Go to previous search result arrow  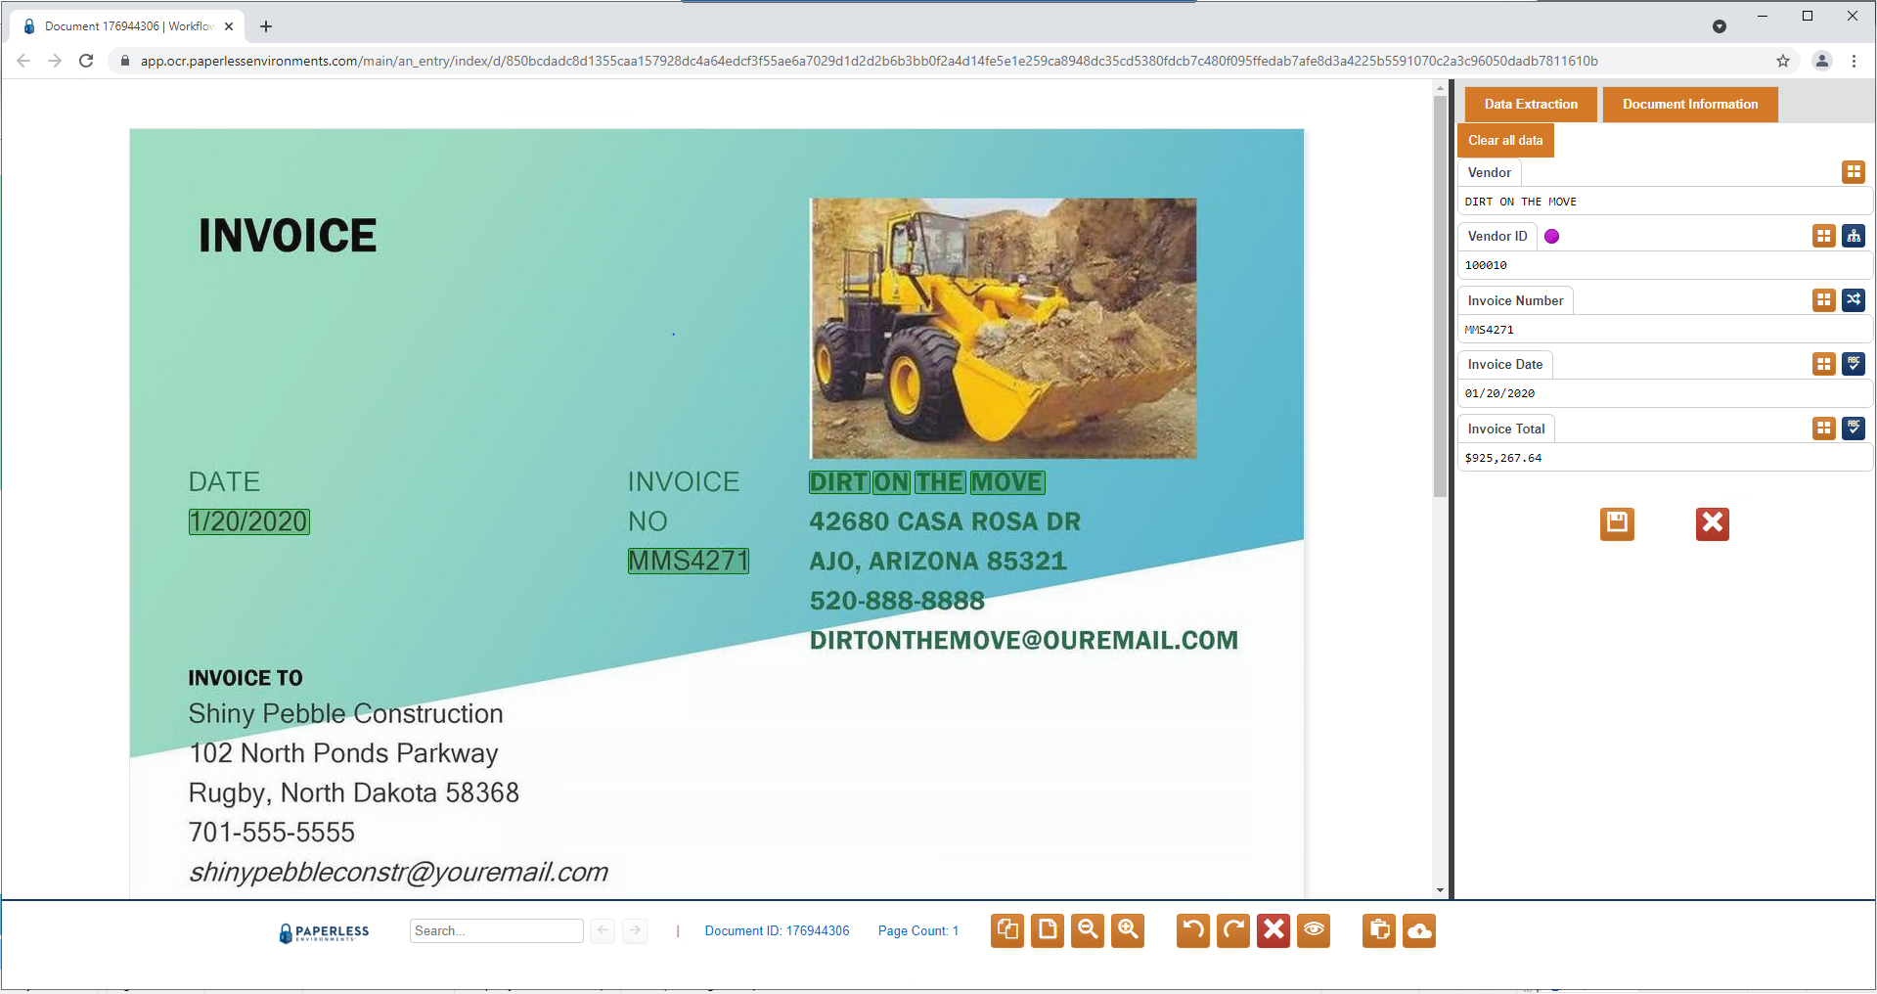(603, 930)
